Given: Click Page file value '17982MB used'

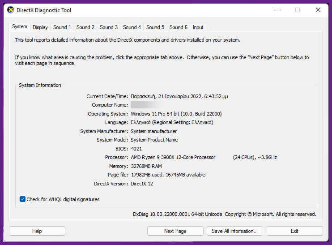Looking at the screenshot, I should 147,175.
